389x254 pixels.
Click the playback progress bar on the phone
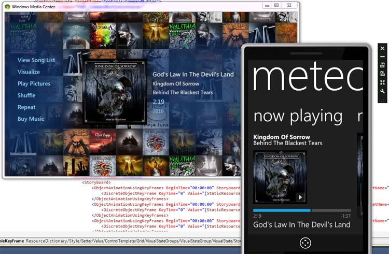pos(302,210)
